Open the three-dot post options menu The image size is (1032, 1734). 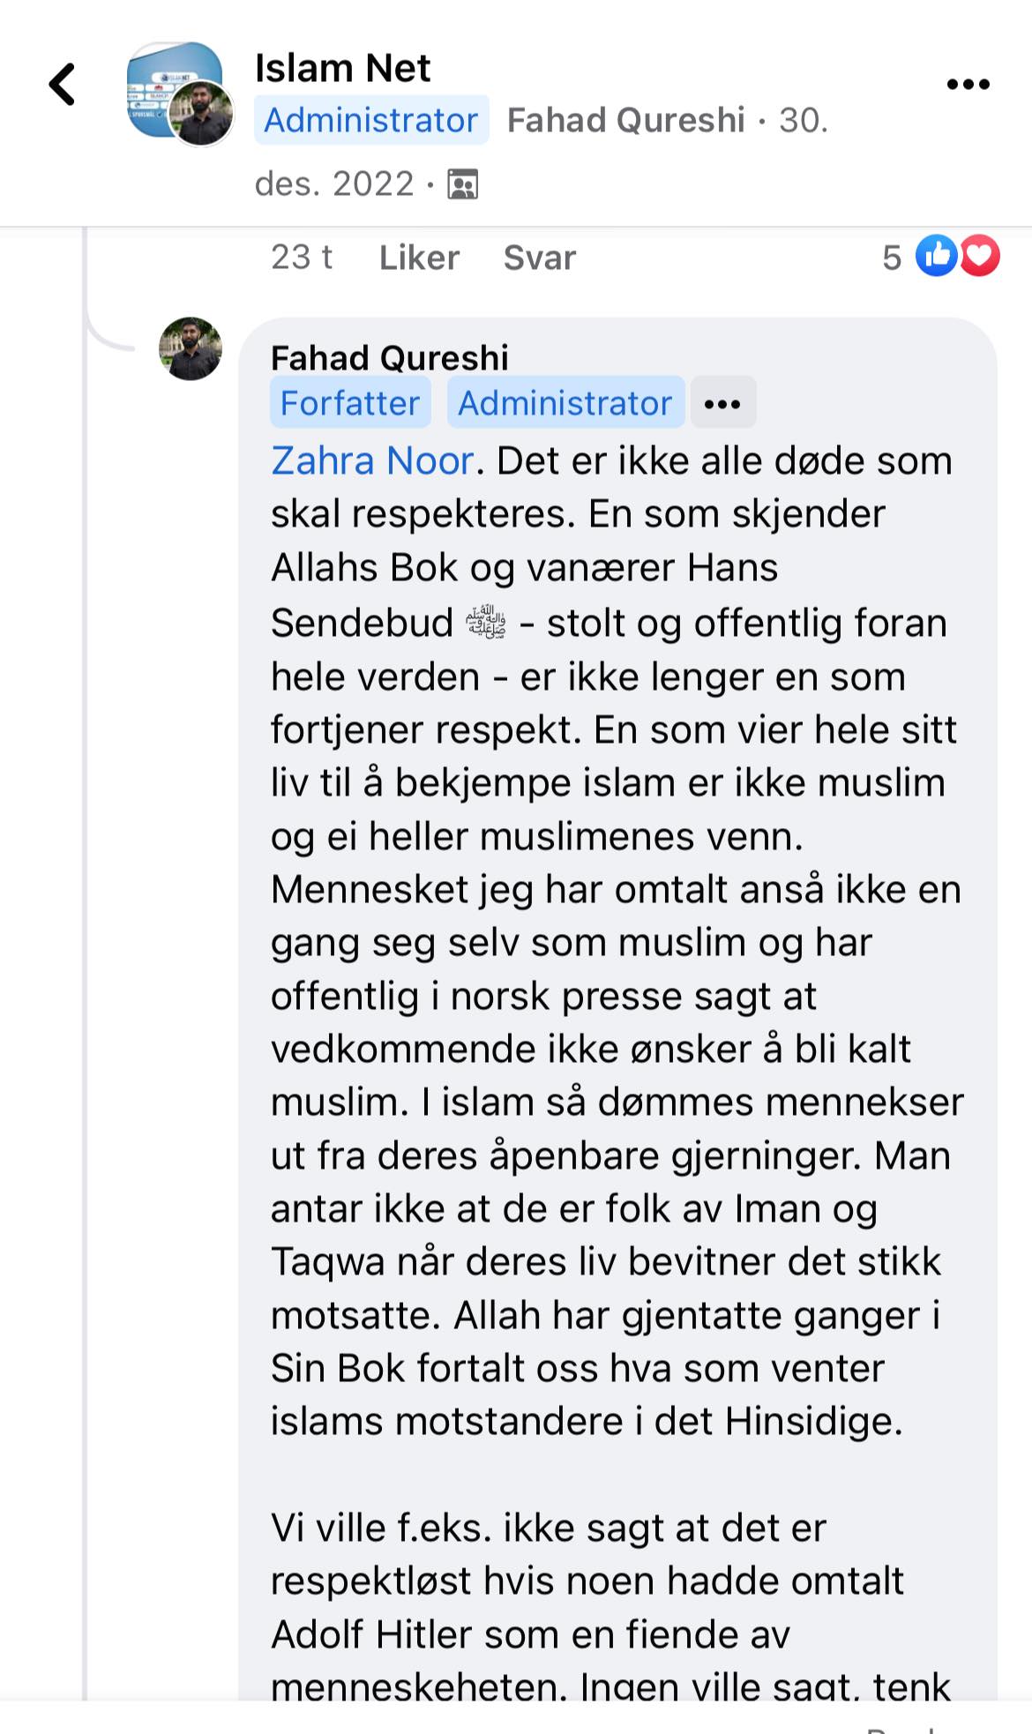(968, 85)
